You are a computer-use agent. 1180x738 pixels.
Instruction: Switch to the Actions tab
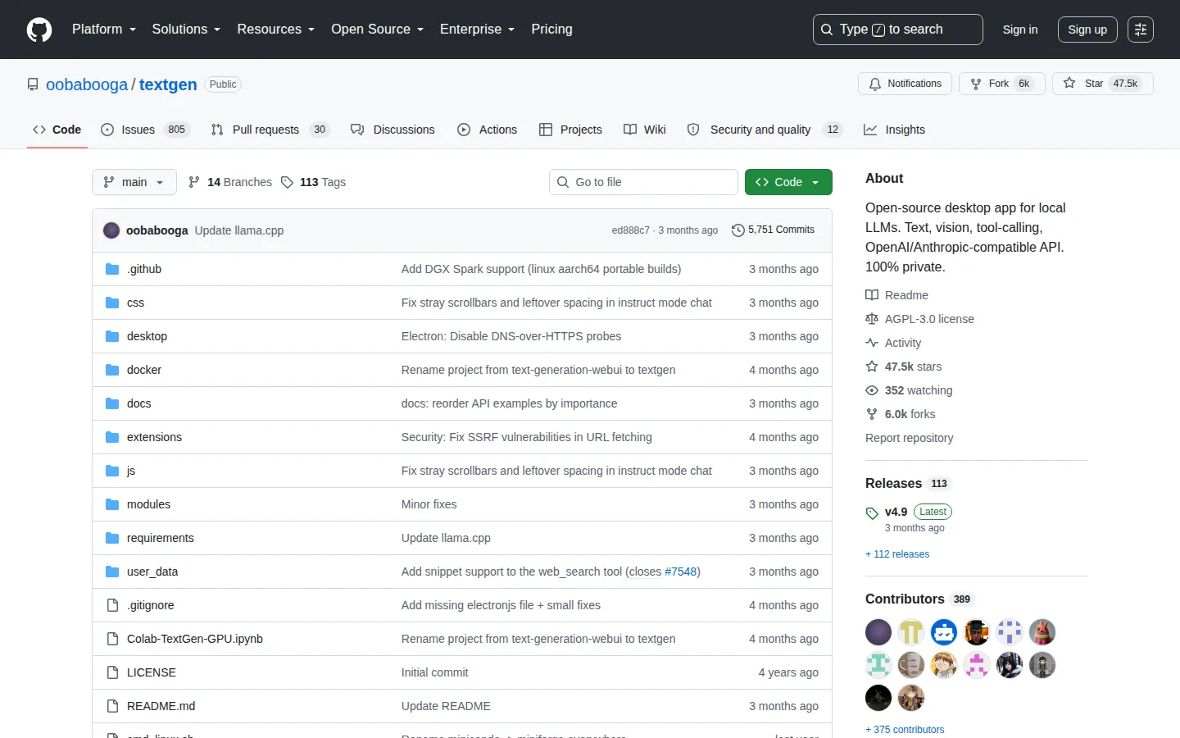coord(488,130)
